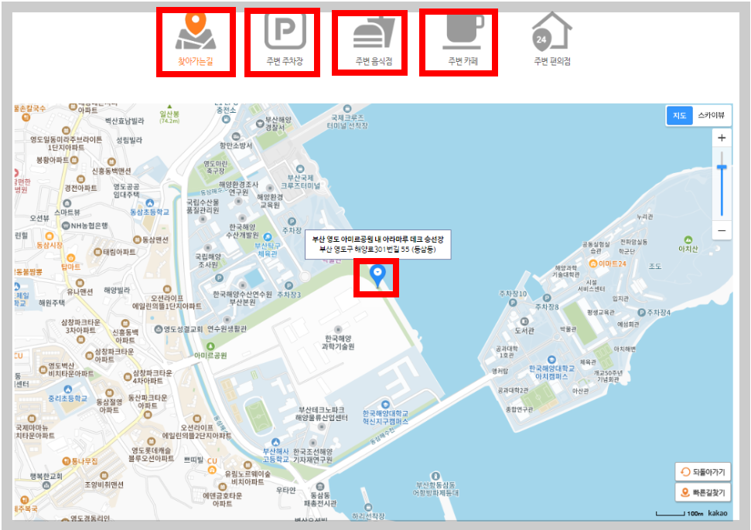Zoom in with the plus button
The width and height of the screenshot is (751, 530).
(722, 138)
